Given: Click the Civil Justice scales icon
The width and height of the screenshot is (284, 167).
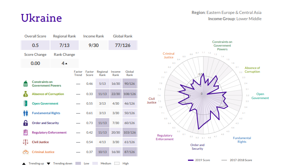Looking at the screenshot, I should click(x=25, y=142).
